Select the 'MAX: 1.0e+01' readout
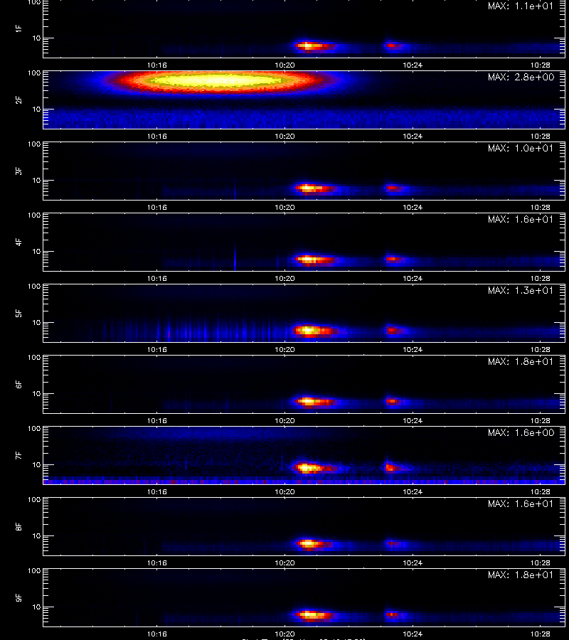The height and width of the screenshot is (640, 569). point(521,148)
